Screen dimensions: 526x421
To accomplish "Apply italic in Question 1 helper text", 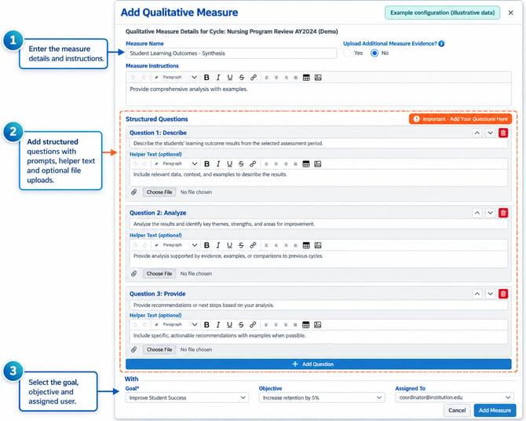I will (218, 164).
